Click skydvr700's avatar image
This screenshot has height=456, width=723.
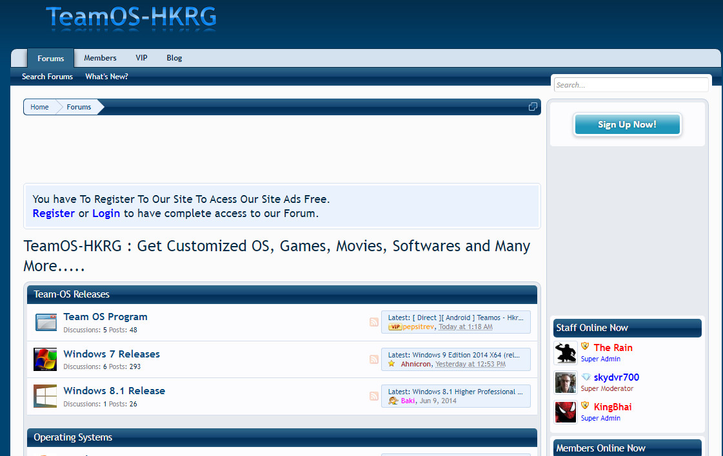click(x=565, y=383)
